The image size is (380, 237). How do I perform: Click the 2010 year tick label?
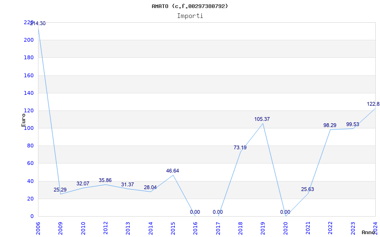pos(83,228)
